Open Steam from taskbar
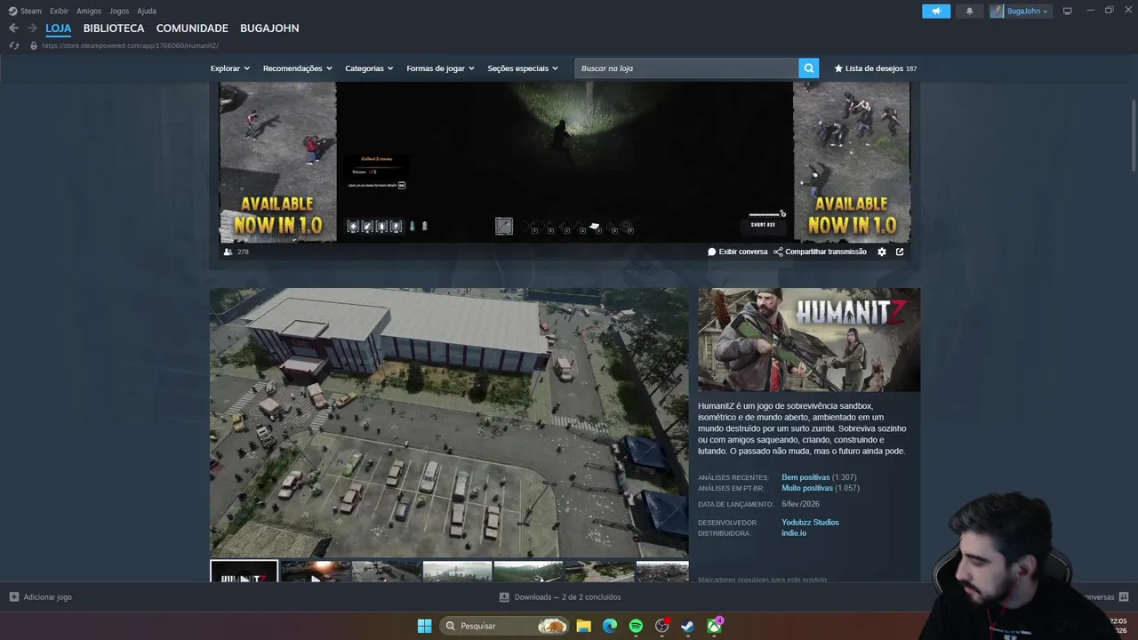Image resolution: width=1138 pixels, height=640 pixels. [688, 626]
